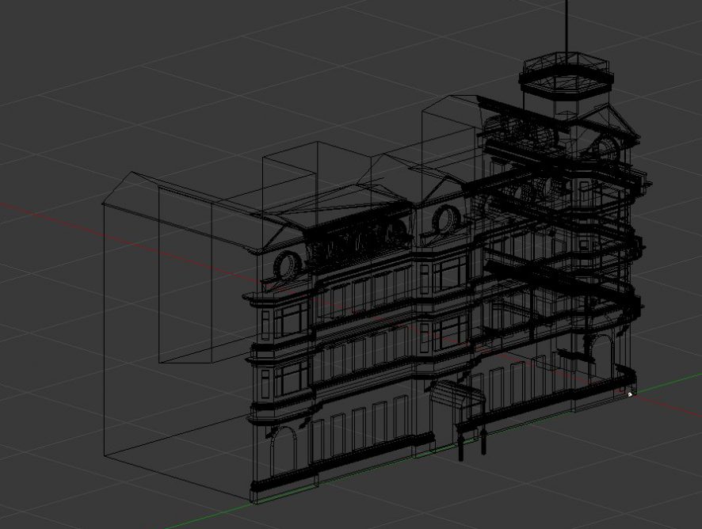Image resolution: width=702 pixels, height=529 pixels.
Task: Select the round window on the left facade
Action: 286,264
